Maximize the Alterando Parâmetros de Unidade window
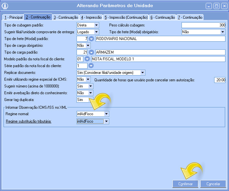229x191 pixels. (x=216, y=6)
